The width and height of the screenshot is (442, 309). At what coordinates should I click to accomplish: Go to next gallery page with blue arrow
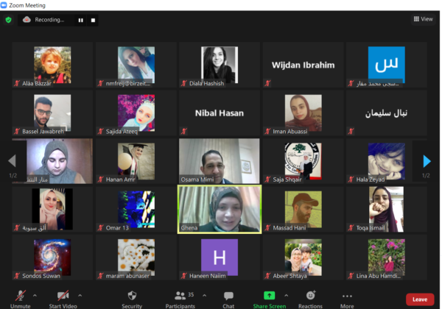point(427,161)
